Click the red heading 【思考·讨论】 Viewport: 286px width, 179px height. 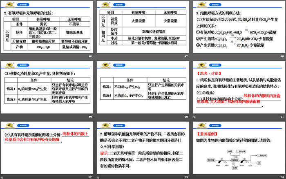pos(209,74)
